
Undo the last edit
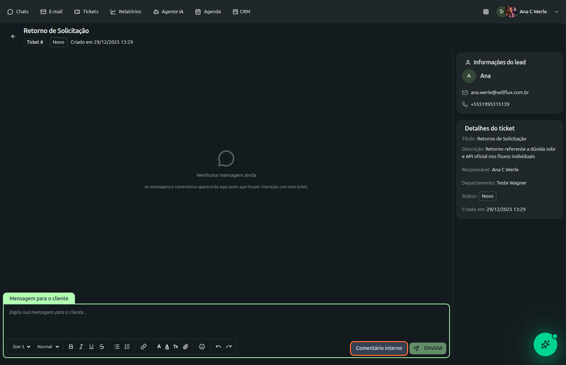point(219,347)
